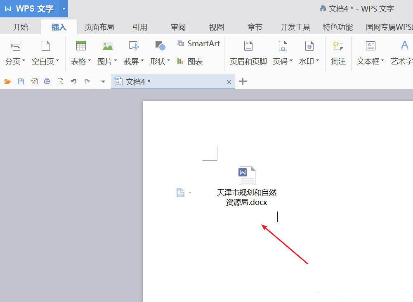Screen dimensions: 413x302
Task: Click the WPS 文字 logo button
Action: (30, 9)
